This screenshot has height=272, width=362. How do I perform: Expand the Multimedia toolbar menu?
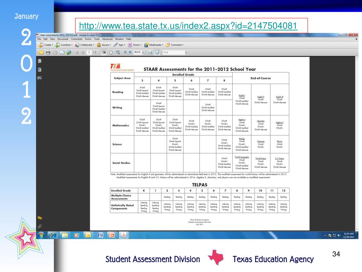click(153, 45)
